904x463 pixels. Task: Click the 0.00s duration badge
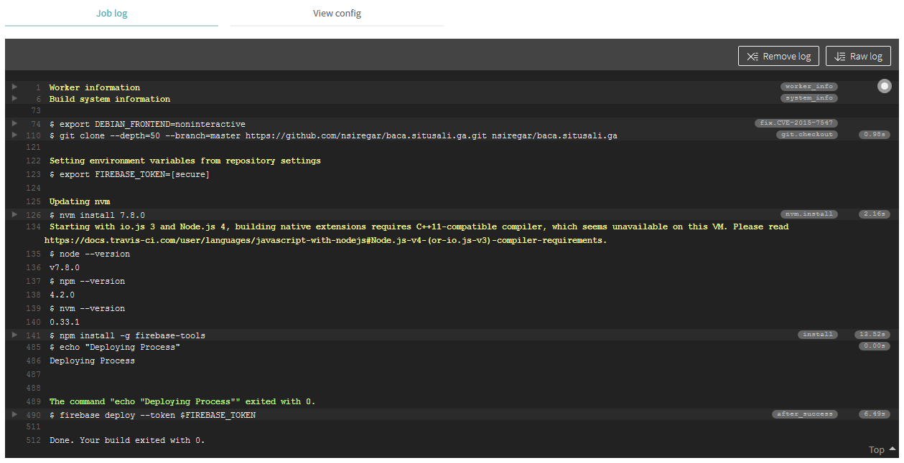[875, 346]
